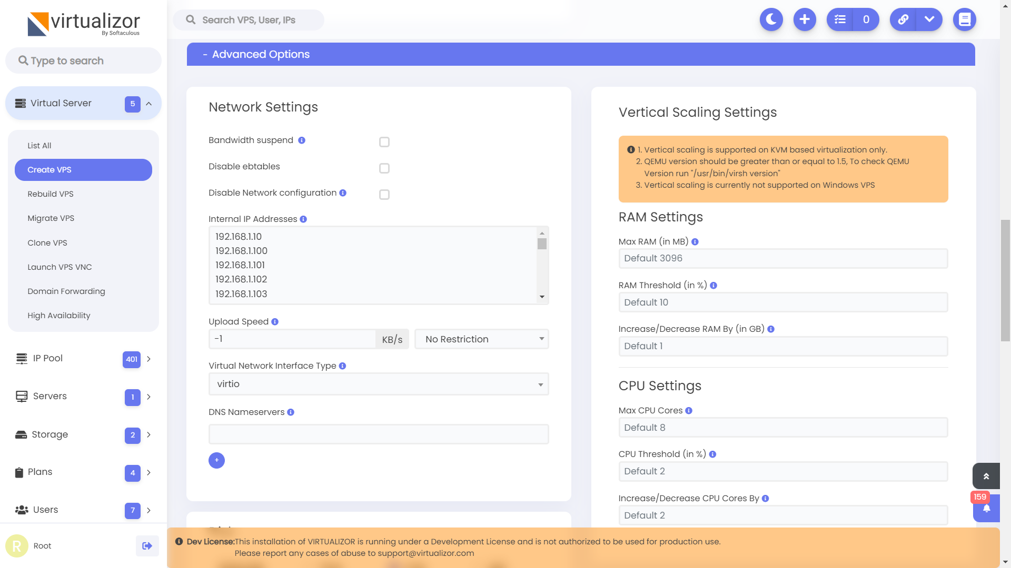This screenshot has height=568, width=1011.
Task: Click info icon beside Disable Network configuration
Action: tap(343, 193)
